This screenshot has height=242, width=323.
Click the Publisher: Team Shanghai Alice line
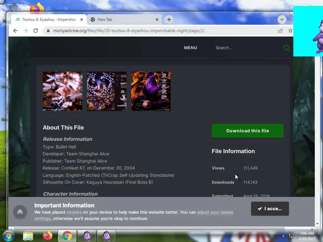(75, 161)
